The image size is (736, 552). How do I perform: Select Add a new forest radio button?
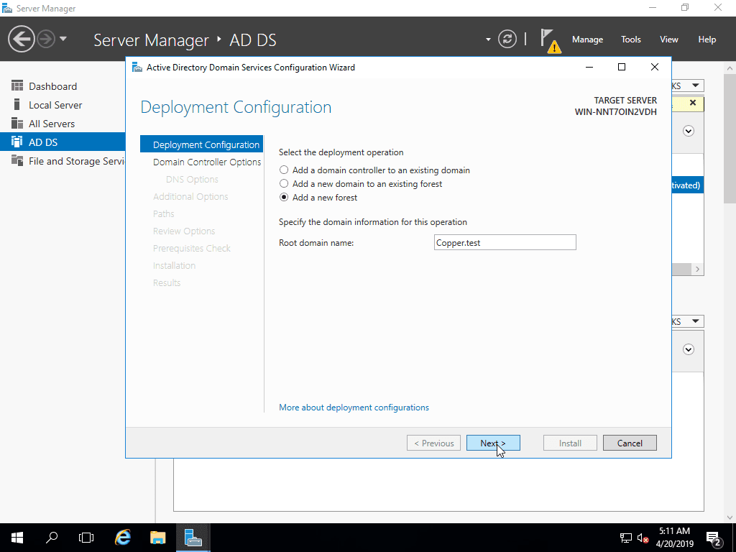click(x=284, y=197)
